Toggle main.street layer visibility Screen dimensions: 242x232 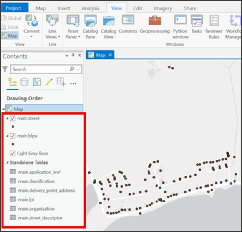(13, 118)
